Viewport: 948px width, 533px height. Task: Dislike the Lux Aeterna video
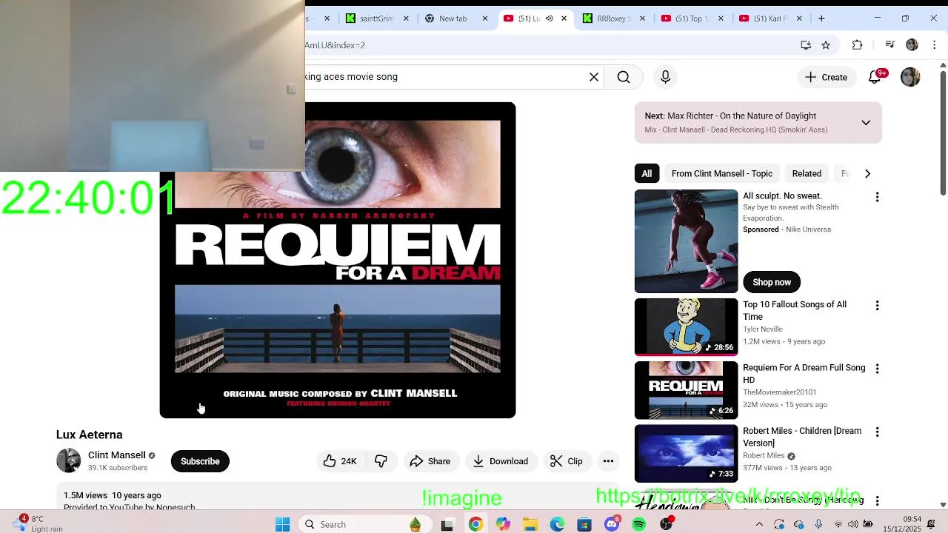[381, 461]
